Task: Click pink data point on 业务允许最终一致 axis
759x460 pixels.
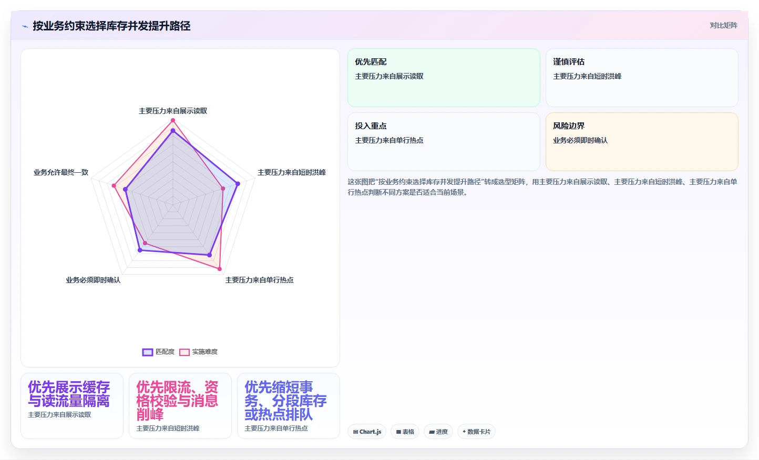Action: pos(114,185)
